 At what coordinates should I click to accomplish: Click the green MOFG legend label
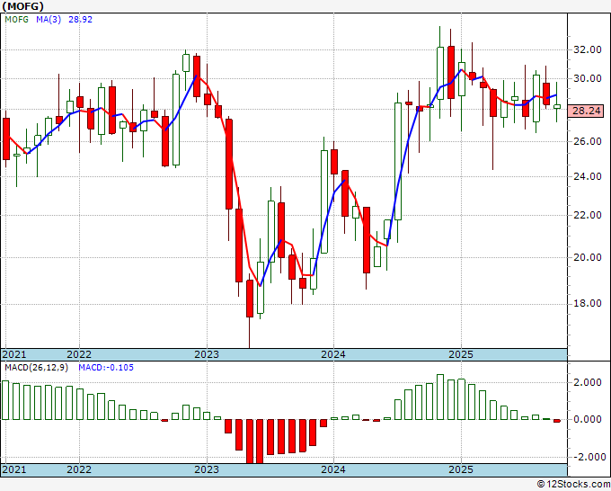pos(16,20)
